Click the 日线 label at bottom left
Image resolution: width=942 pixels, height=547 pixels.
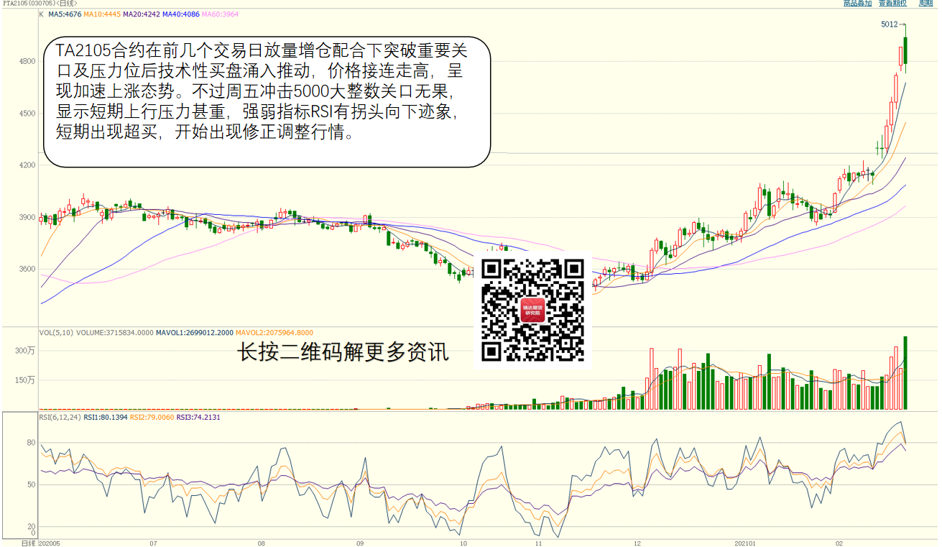click(x=28, y=543)
